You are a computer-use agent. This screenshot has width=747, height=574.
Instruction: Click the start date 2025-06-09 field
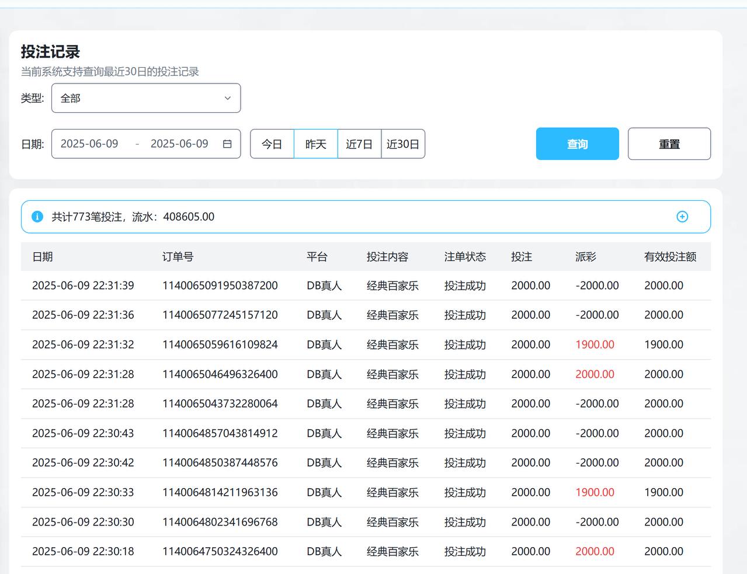tap(89, 144)
